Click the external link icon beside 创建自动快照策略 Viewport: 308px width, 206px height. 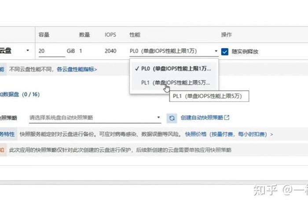[227, 117]
